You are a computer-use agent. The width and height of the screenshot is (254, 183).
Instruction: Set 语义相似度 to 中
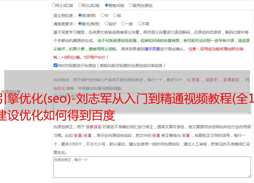coord(103,15)
